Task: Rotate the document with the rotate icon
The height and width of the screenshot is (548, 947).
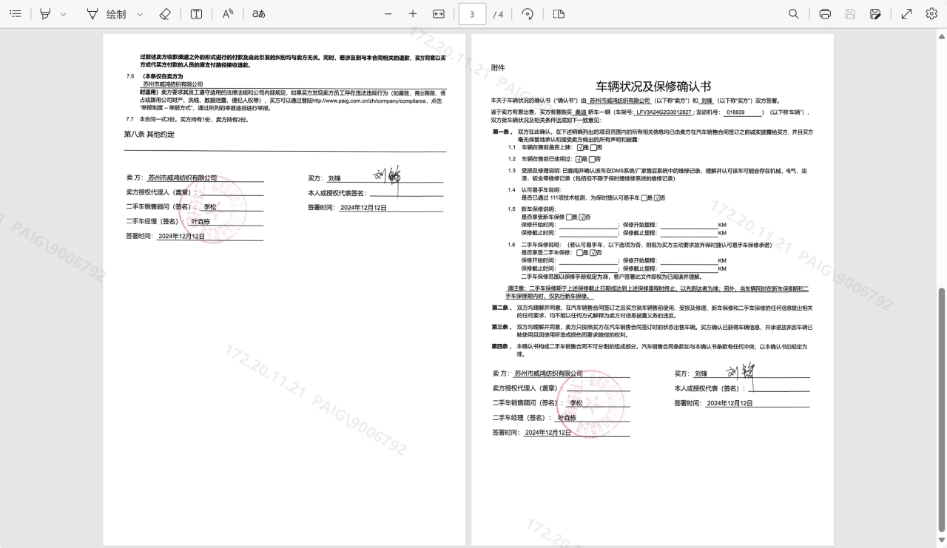Action: click(528, 14)
